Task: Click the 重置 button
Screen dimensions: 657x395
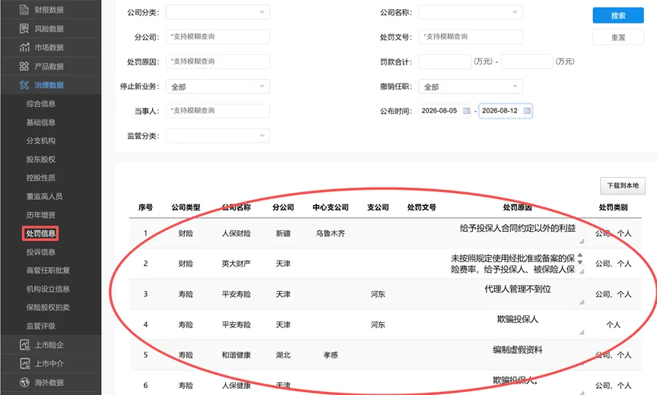Action: tap(618, 37)
